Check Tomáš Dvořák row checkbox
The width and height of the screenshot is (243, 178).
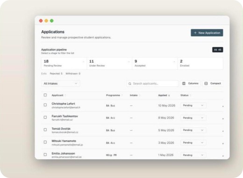pos(45,130)
